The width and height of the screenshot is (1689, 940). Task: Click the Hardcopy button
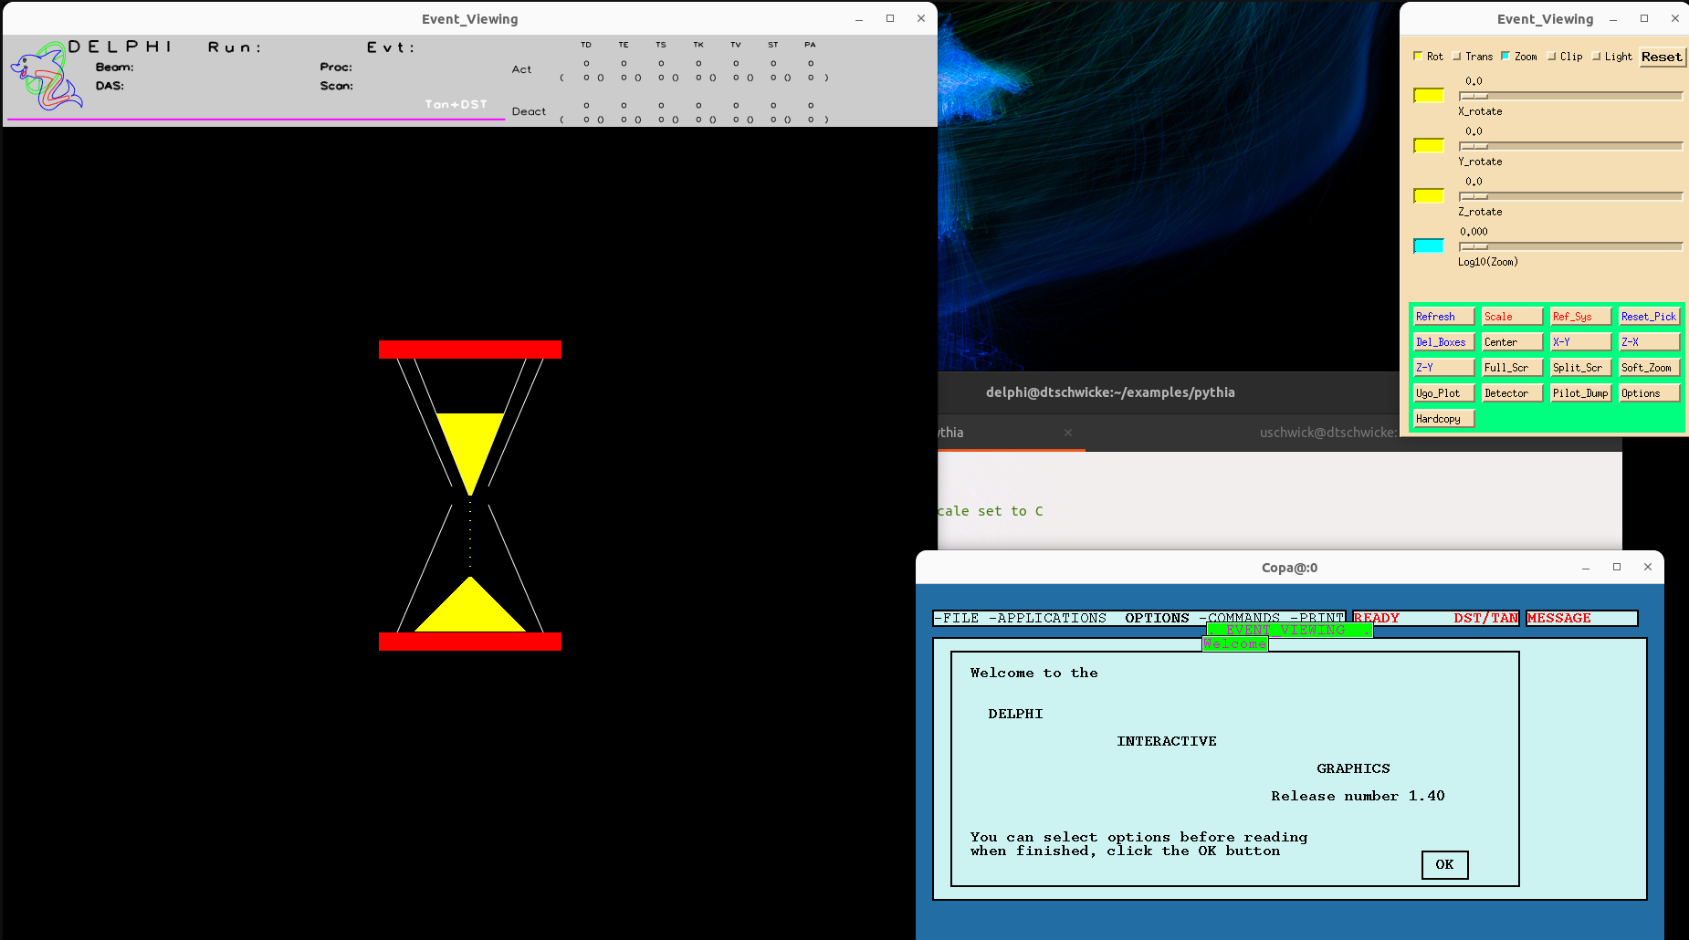coord(1443,419)
